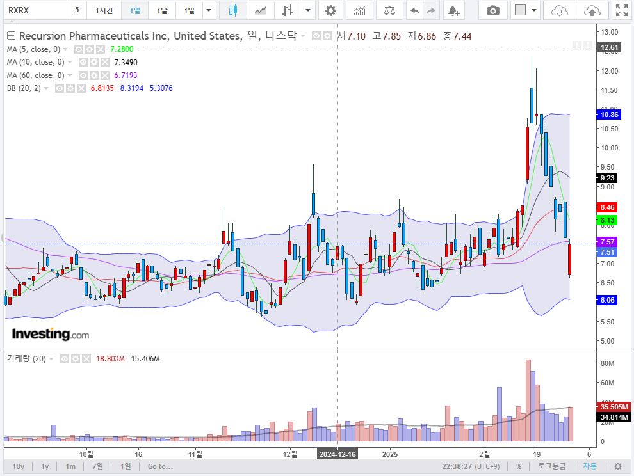Image resolution: width=634 pixels, height=476 pixels.
Task: Open chart settings gear at bottom right
Action: [x=618, y=466]
